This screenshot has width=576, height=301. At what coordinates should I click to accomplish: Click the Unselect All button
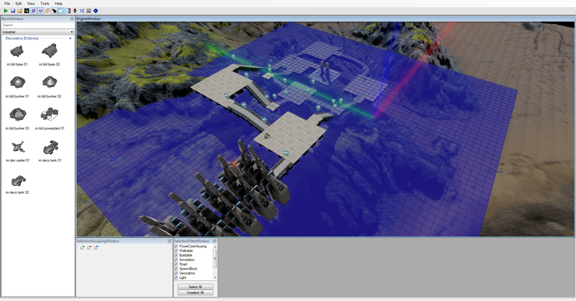(195, 293)
